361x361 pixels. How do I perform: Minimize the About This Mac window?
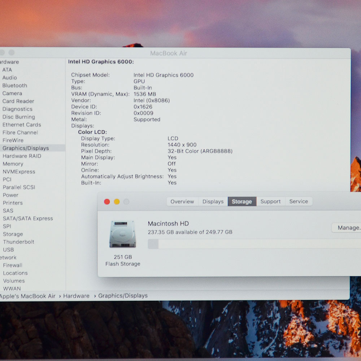pos(117,202)
